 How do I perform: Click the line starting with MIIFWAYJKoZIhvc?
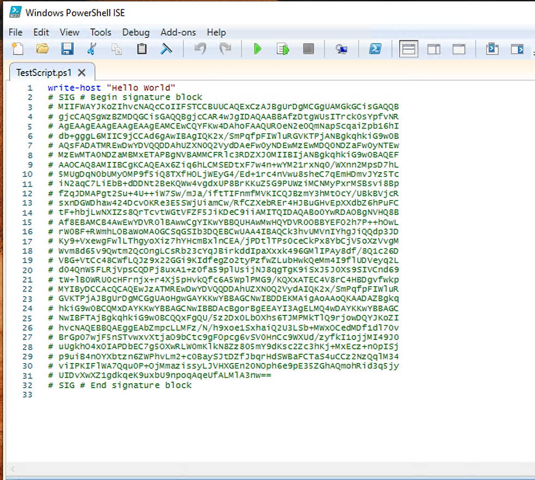223,107
